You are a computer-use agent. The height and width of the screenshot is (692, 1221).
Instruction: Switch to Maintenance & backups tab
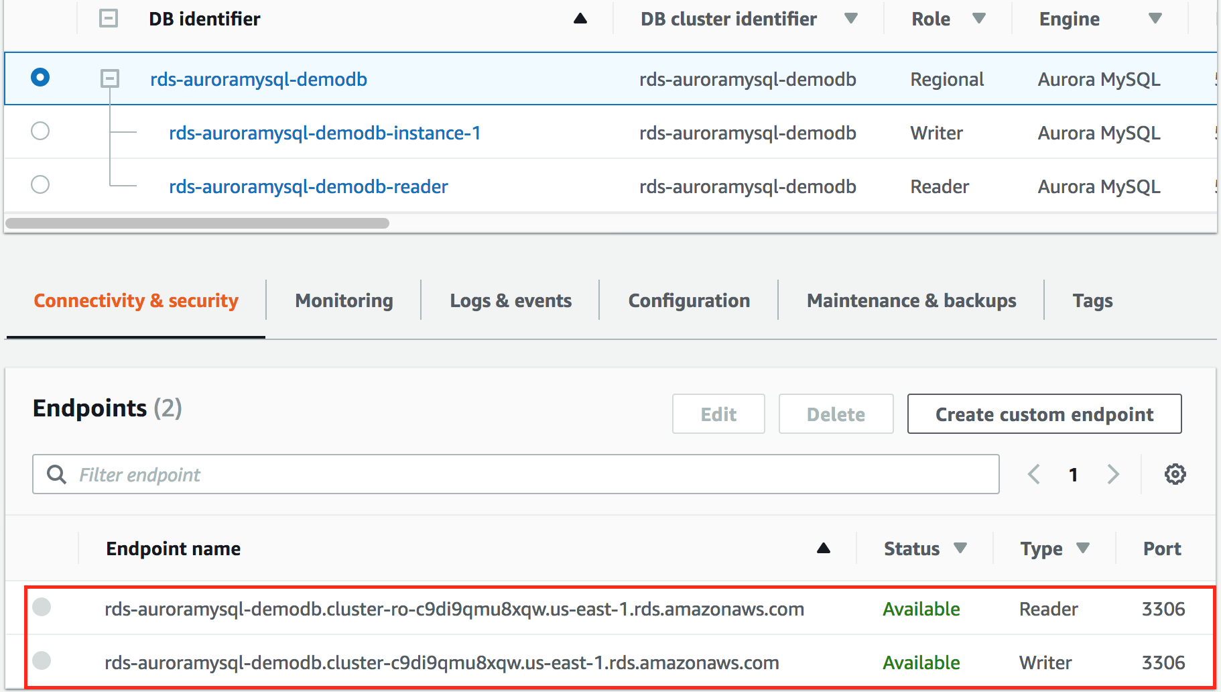coord(911,300)
